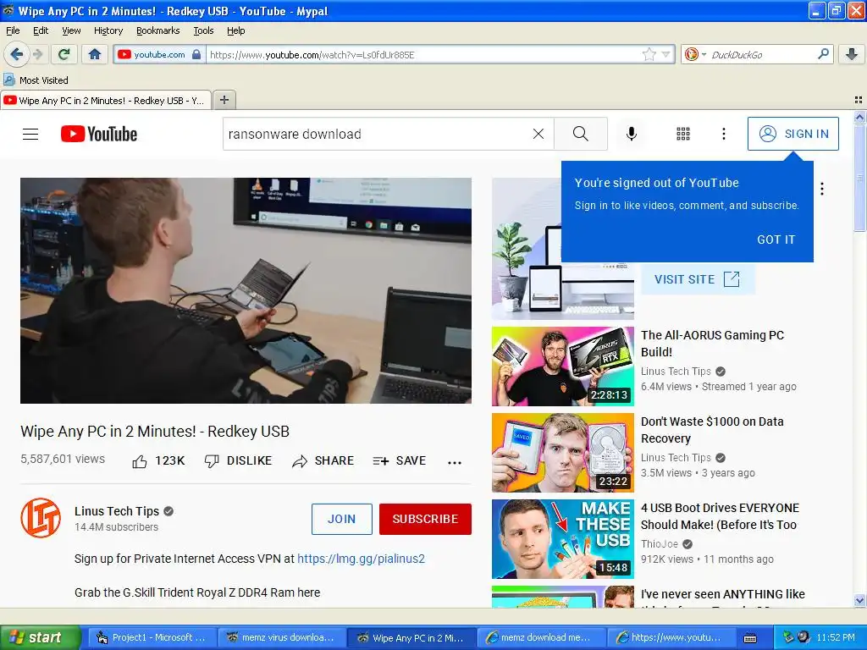Click the page scrollbar down arrow
This screenshot has height=650, width=867.
[x=859, y=601]
